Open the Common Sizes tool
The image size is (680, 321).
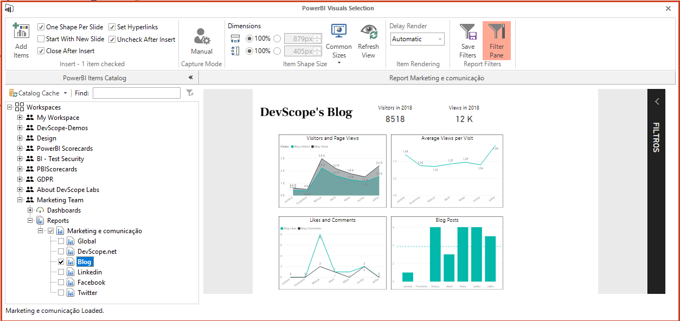click(338, 39)
